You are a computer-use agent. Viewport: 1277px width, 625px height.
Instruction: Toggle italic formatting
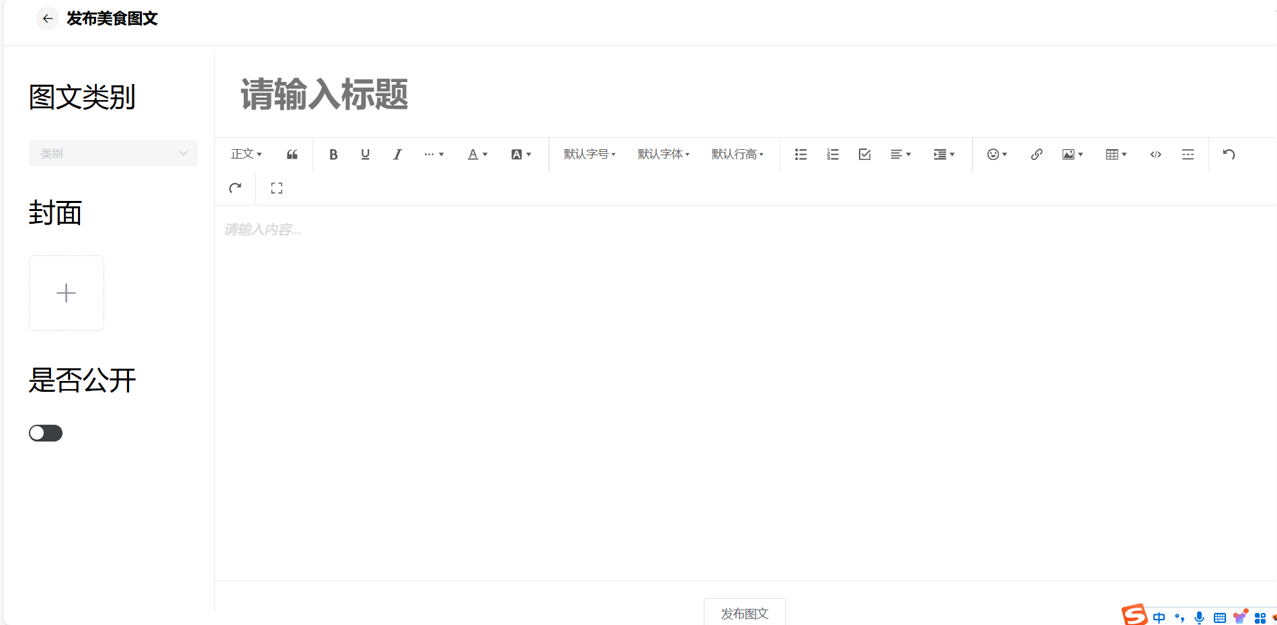point(398,155)
